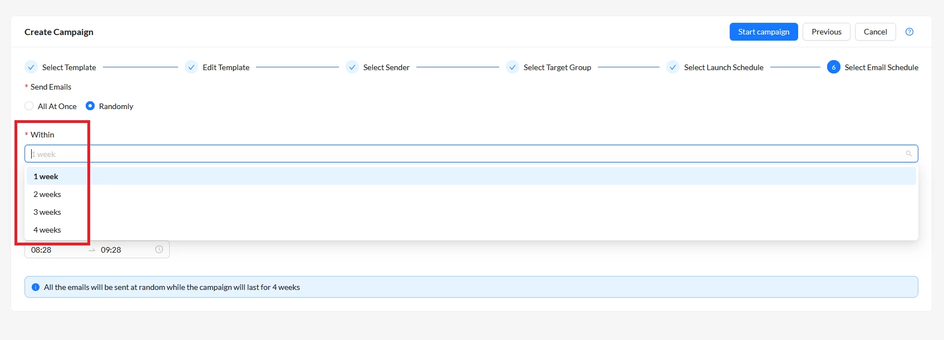
Task: Choose 4 weeks from the dropdown
Action: 471,230
